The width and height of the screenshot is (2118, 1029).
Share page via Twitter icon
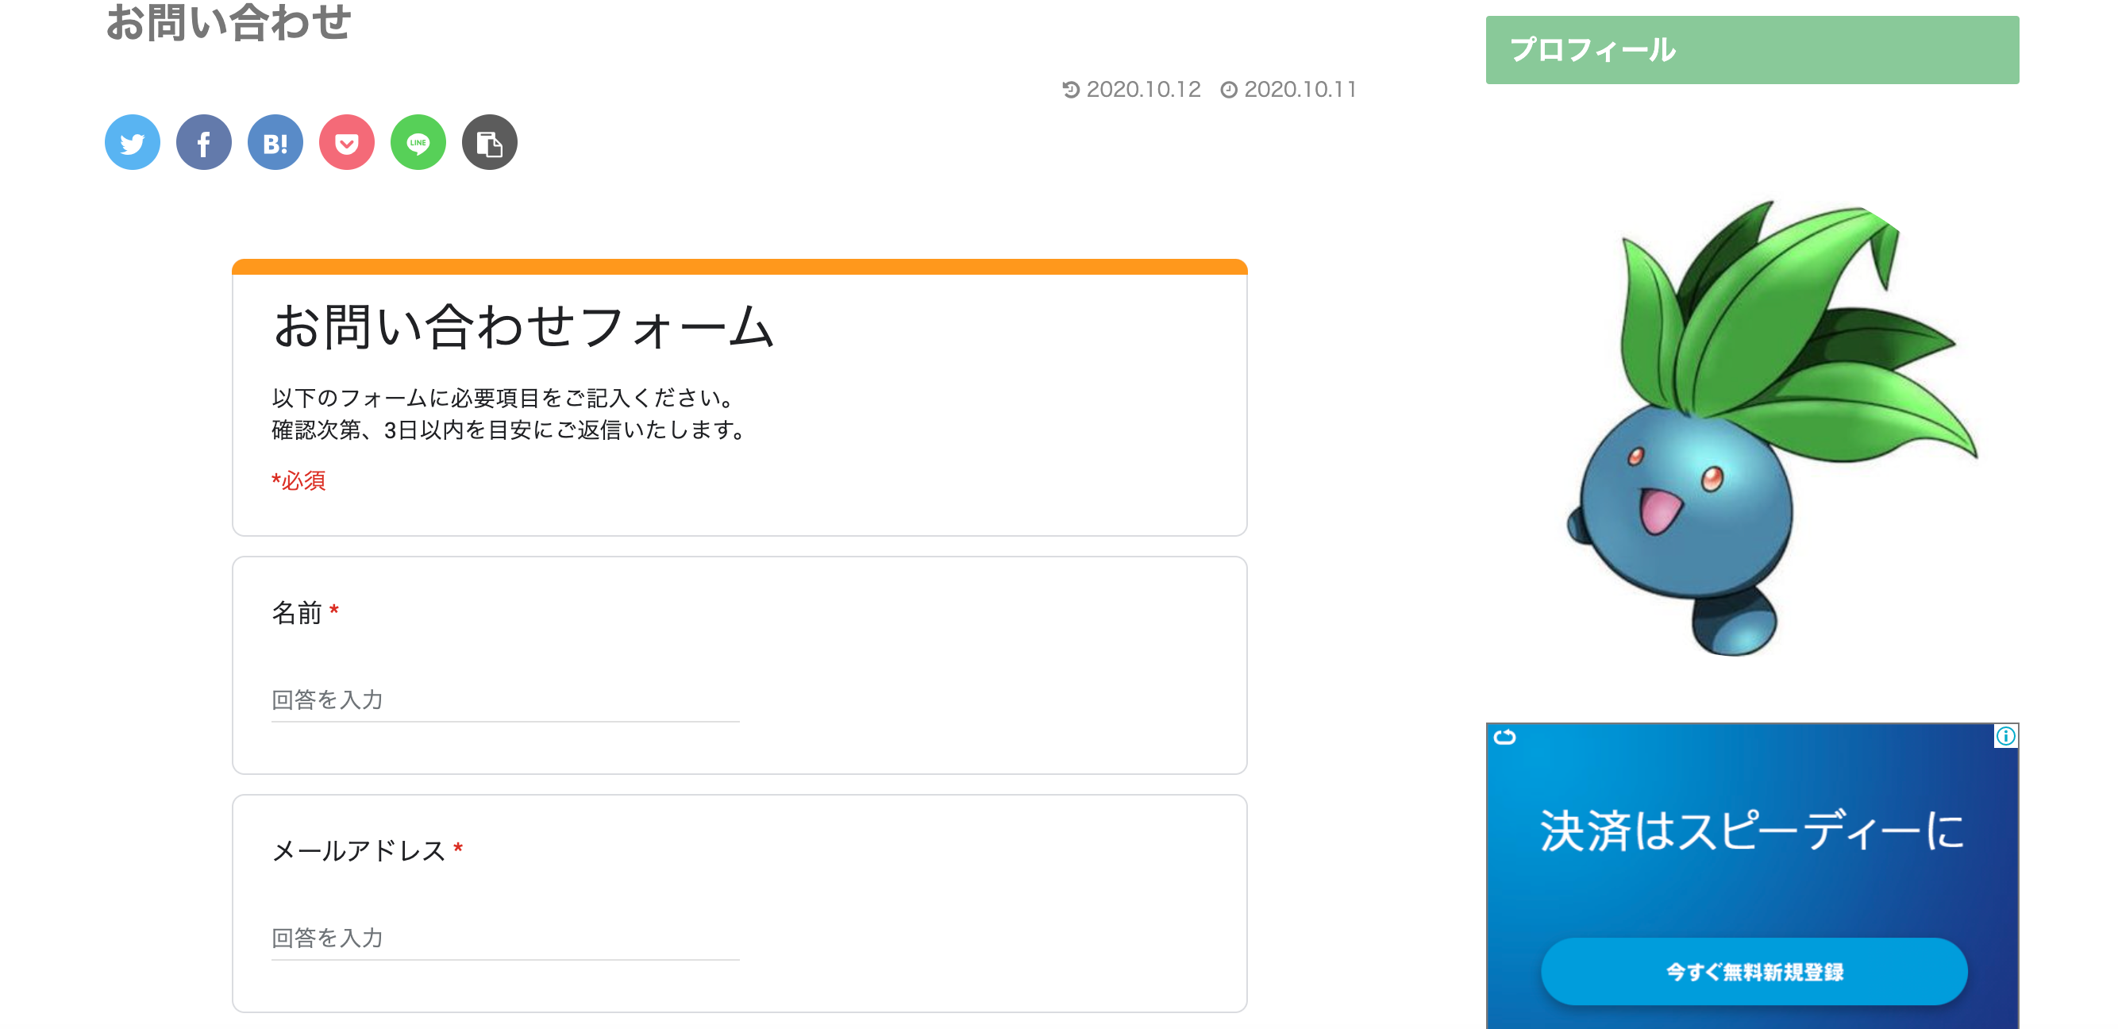tap(133, 142)
